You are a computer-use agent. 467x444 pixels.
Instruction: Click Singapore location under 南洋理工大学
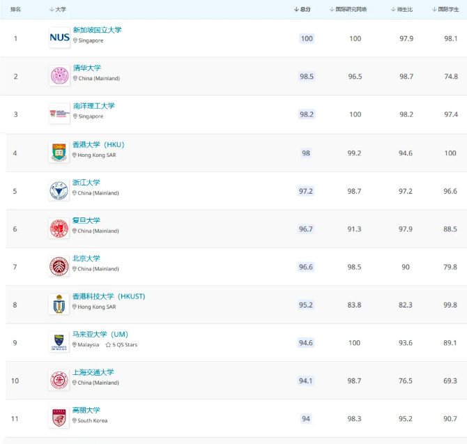[91, 116]
